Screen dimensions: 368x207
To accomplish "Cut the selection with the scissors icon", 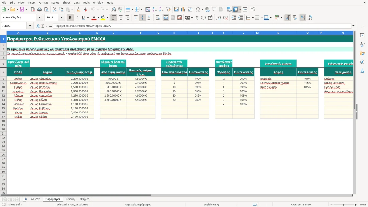I will tap(54, 10).
